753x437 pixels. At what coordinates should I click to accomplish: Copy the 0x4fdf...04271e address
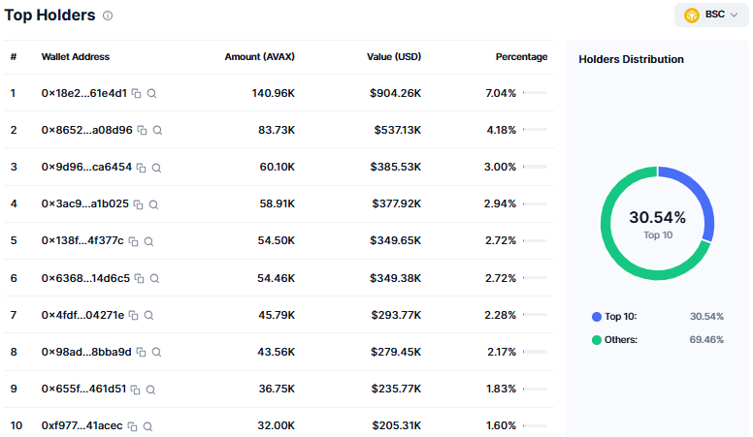point(134,315)
